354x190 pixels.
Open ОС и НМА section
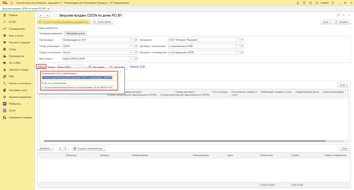coord(15,63)
